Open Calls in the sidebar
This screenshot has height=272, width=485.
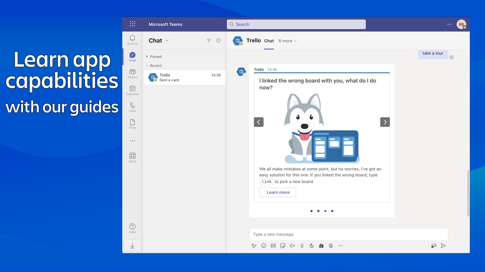[x=132, y=107]
